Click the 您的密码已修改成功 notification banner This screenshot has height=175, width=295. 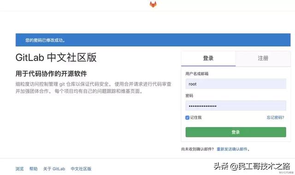point(153,40)
